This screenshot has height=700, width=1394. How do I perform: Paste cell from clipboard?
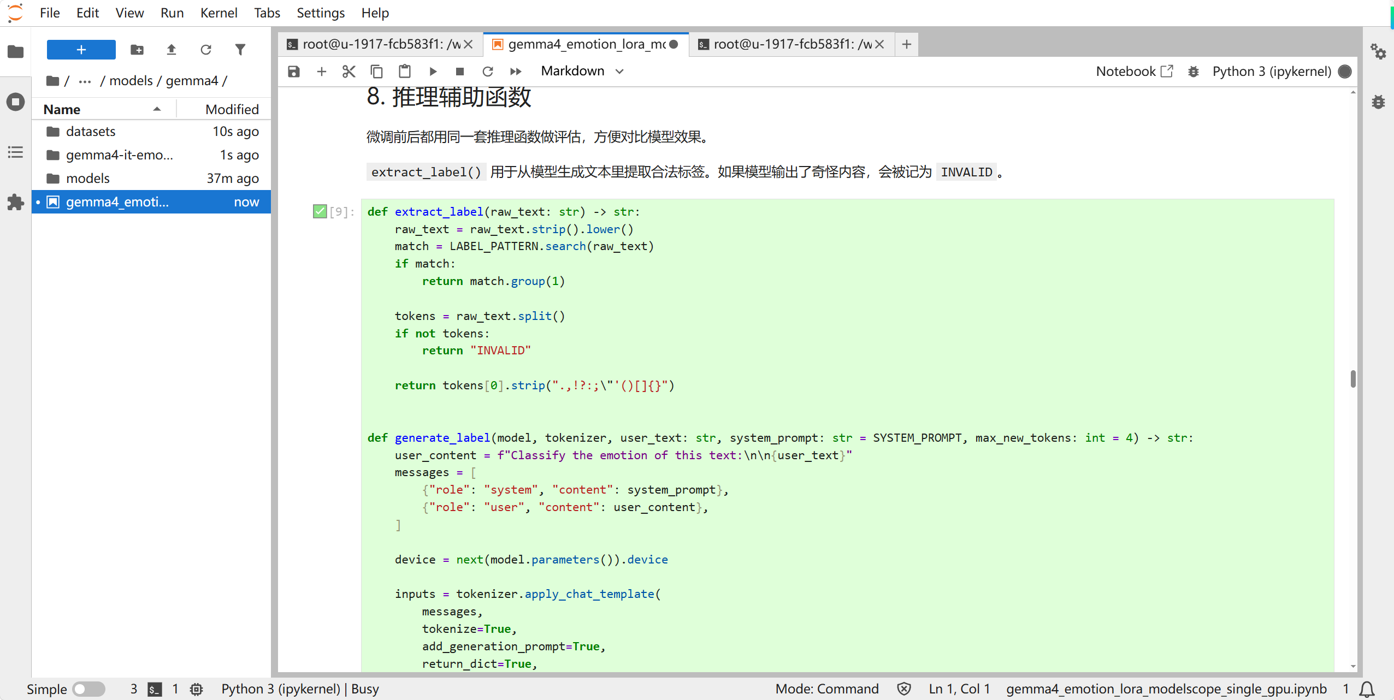click(405, 72)
